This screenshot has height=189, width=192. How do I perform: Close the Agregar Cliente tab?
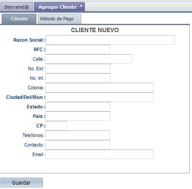(81, 6)
